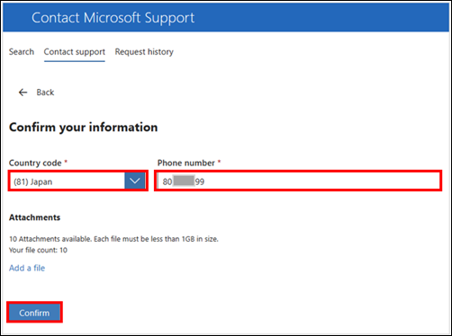Viewport: 452px width, 336px height.
Task: Select the Contact support tab
Action: pyautogui.click(x=75, y=52)
